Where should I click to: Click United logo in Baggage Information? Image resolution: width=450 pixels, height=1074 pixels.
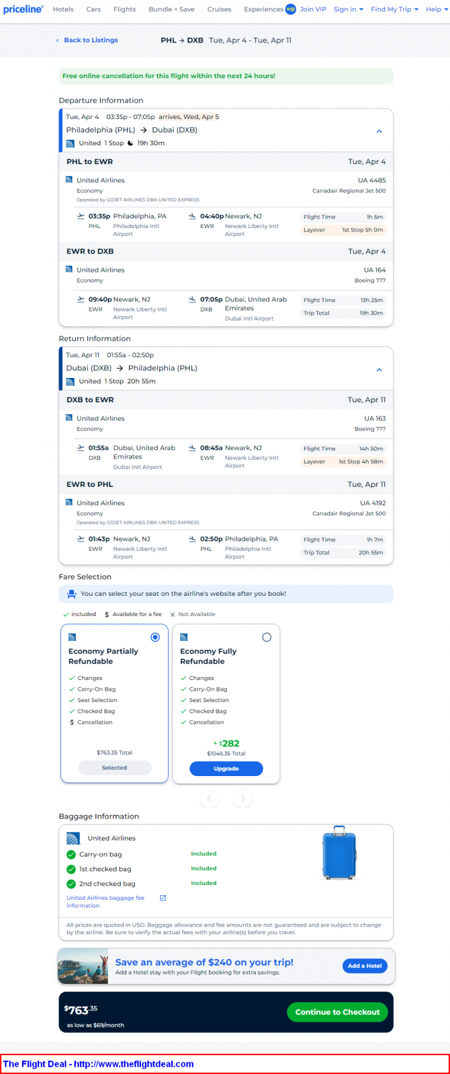pyautogui.click(x=73, y=839)
